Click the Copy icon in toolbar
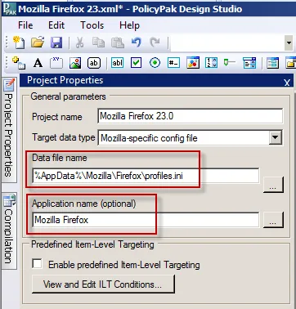296x309 pixels. [x=98, y=43]
